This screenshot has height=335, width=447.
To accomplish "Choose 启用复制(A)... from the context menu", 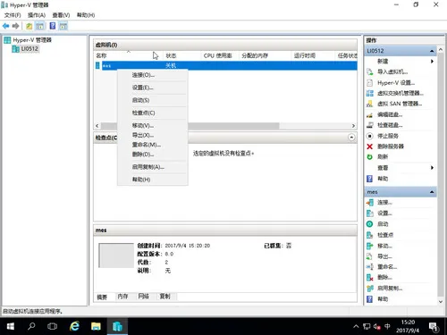I will 153,167.
